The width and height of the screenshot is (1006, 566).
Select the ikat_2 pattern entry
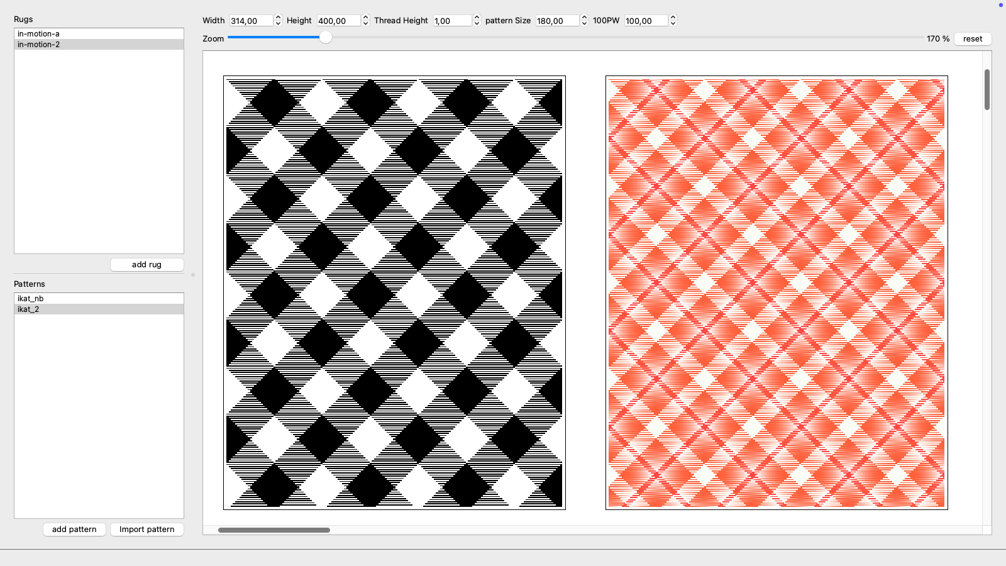[28, 309]
